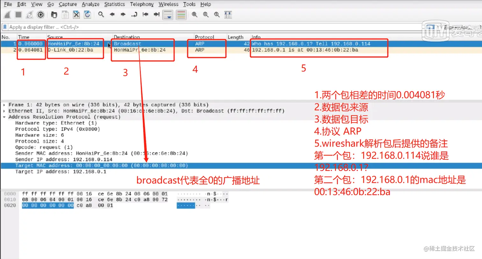Collapse Address Resolution Protocol node
This screenshot has width=482, height=259.
[x=4, y=117]
